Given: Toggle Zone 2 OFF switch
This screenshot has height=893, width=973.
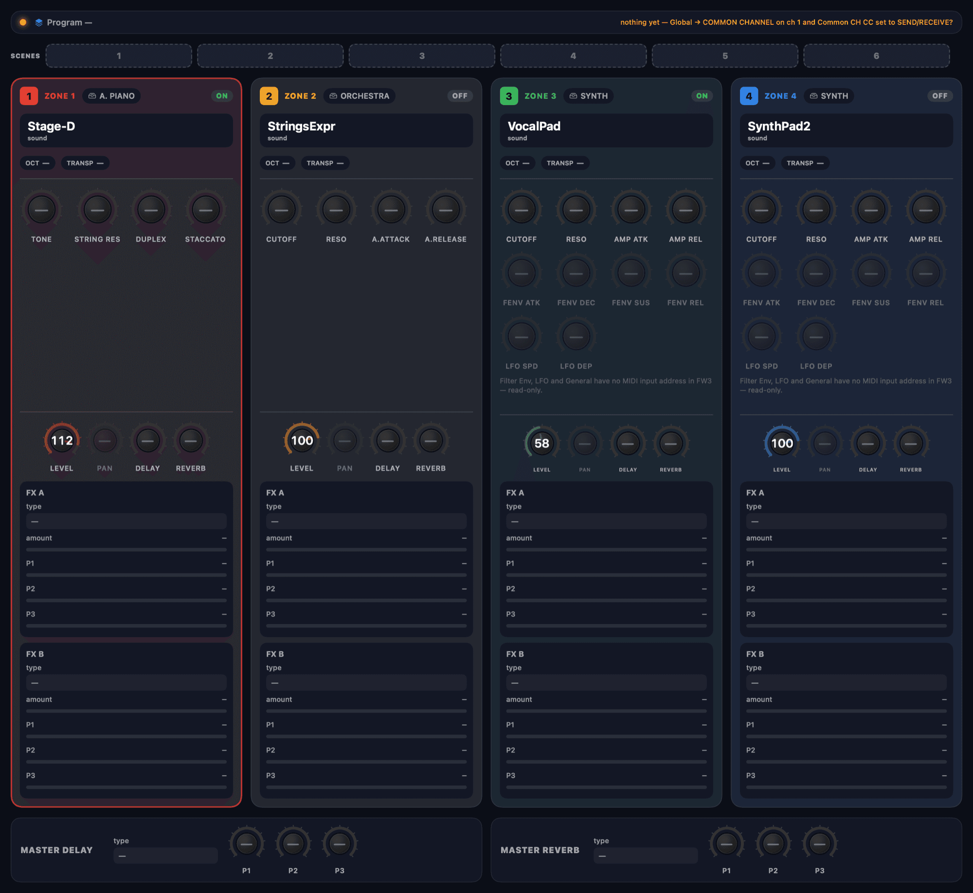Looking at the screenshot, I should click(x=460, y=96).
